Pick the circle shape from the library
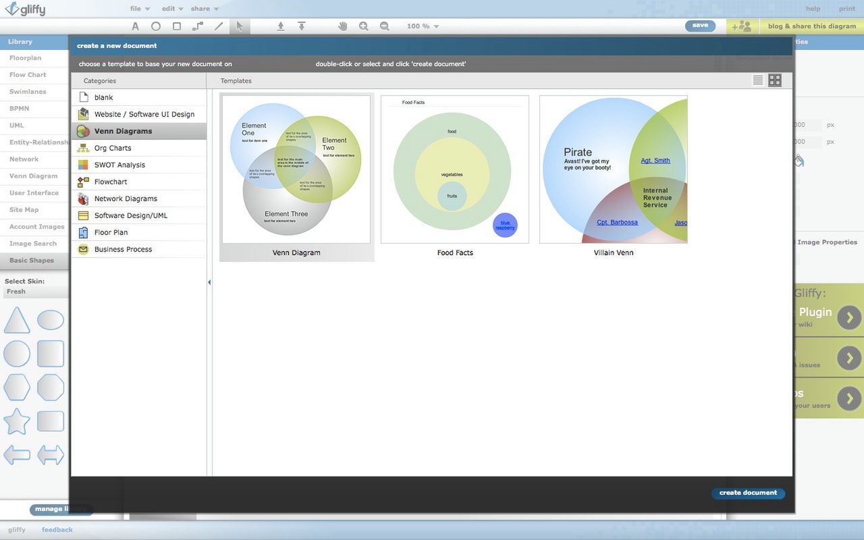Image resolution: width=864 pixels, height=540 pixels. [x=17, y=354]
